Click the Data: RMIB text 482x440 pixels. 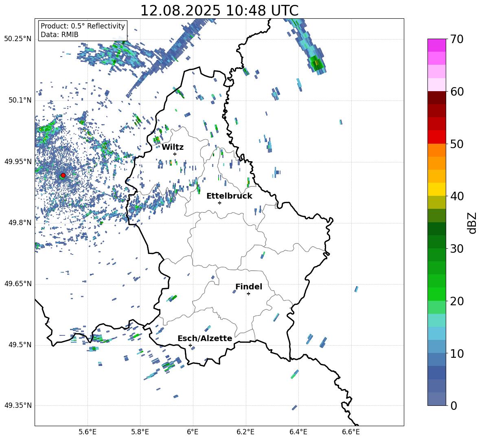pos(59,35)
